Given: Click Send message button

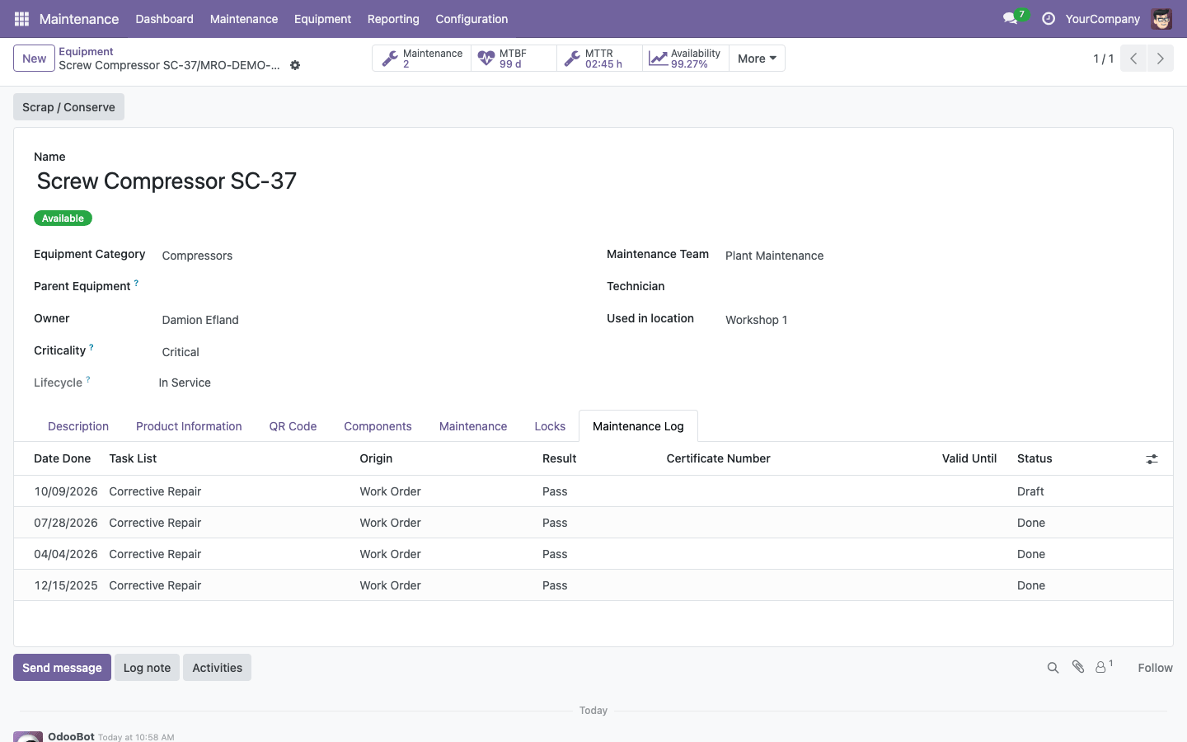Looking at the screenshot, I should pos(62,668).
